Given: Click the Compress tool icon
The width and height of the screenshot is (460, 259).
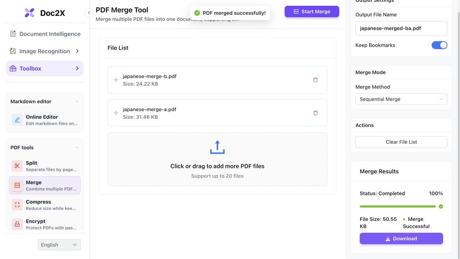Looking at the screenshot, I should (x=17, y=205).
